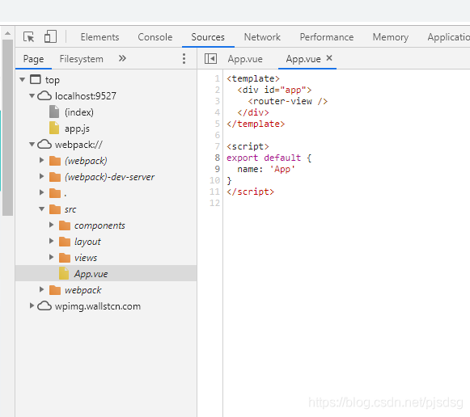Open the three-dot navigator options menu
This screenshot has height=417, width=470.
click(x=184, y=59)
